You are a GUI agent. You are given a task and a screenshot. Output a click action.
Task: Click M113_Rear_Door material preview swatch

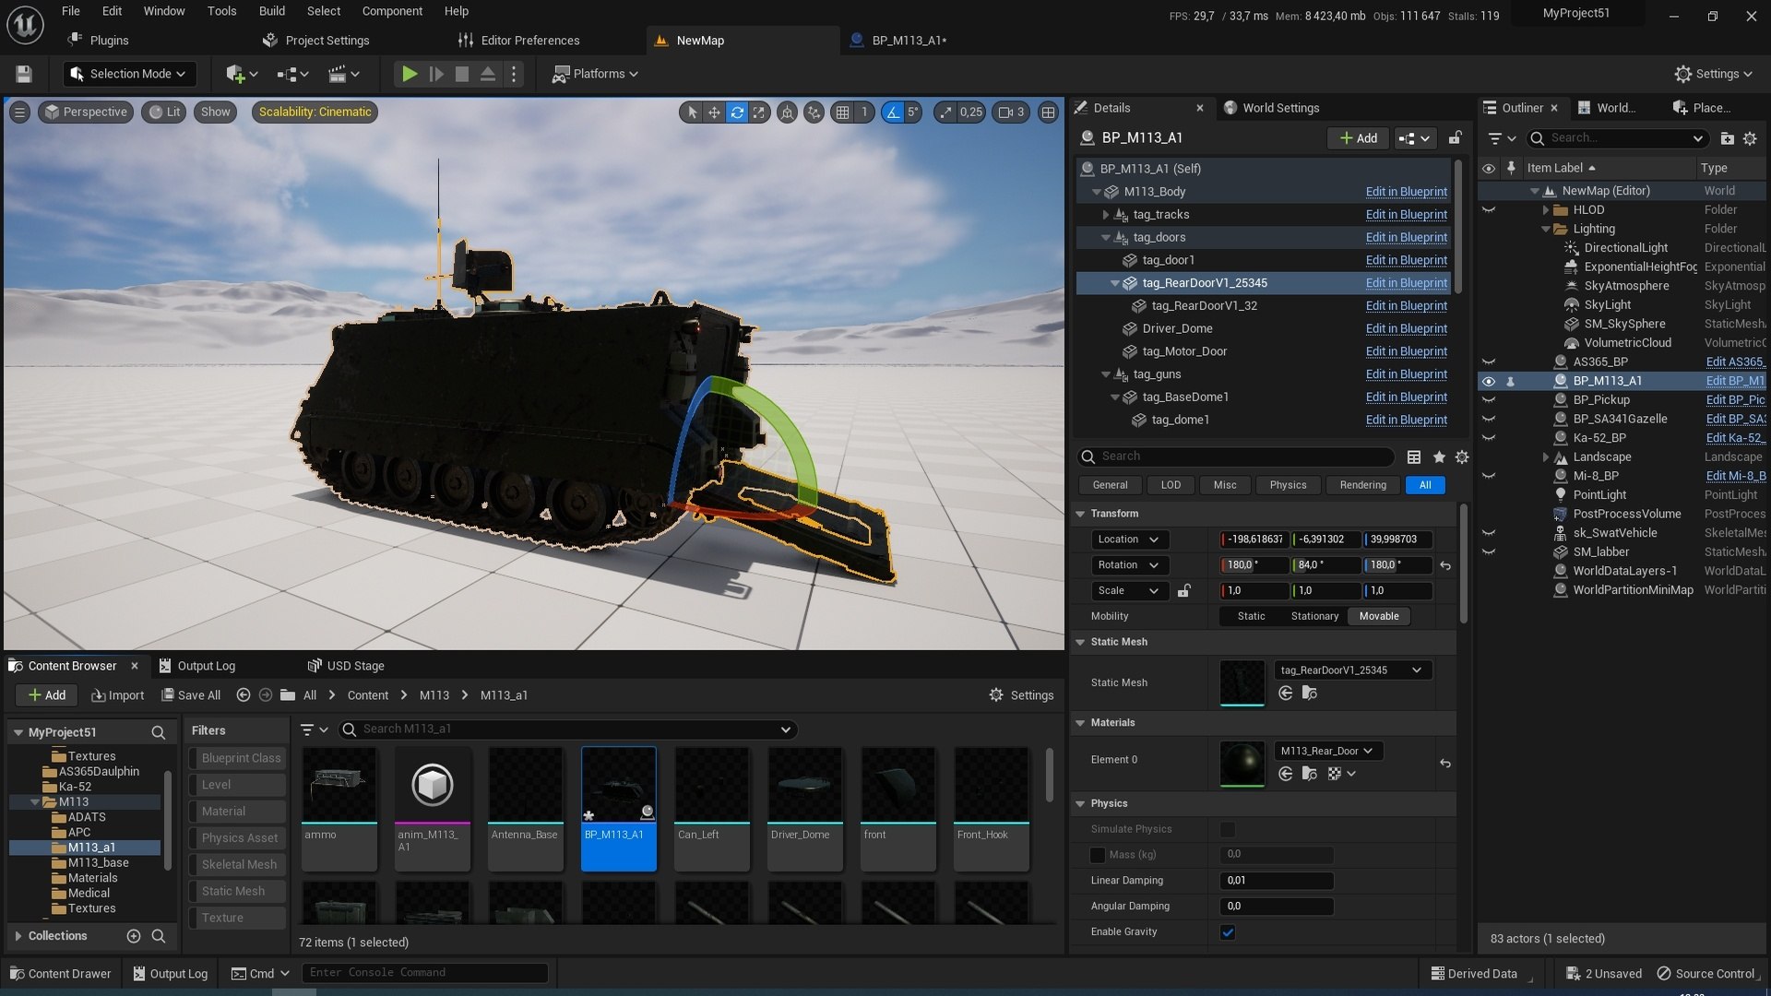tap(1242, 764)
